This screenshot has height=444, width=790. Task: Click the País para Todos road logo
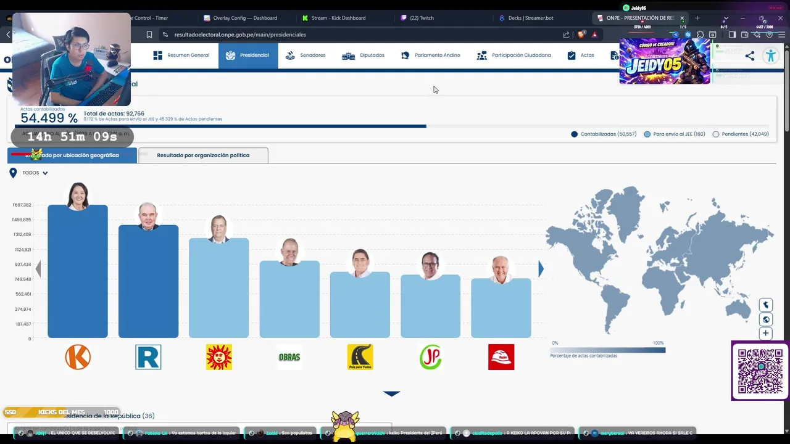360,357
